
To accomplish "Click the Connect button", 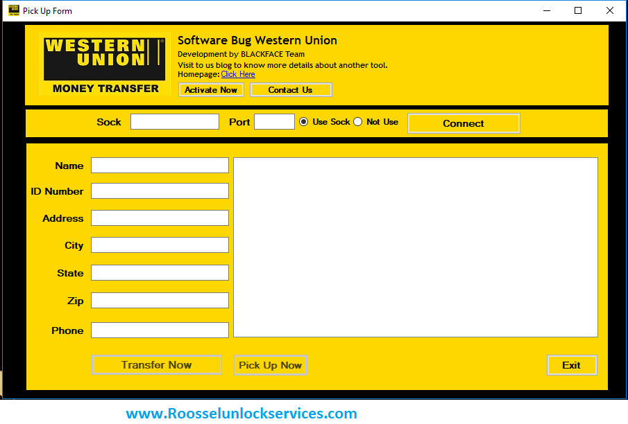I will pyautogui.click(x=464, y=123).
